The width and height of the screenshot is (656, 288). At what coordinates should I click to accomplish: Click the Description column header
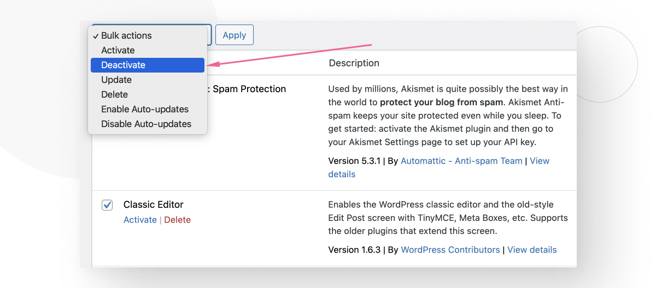point(354,63)
